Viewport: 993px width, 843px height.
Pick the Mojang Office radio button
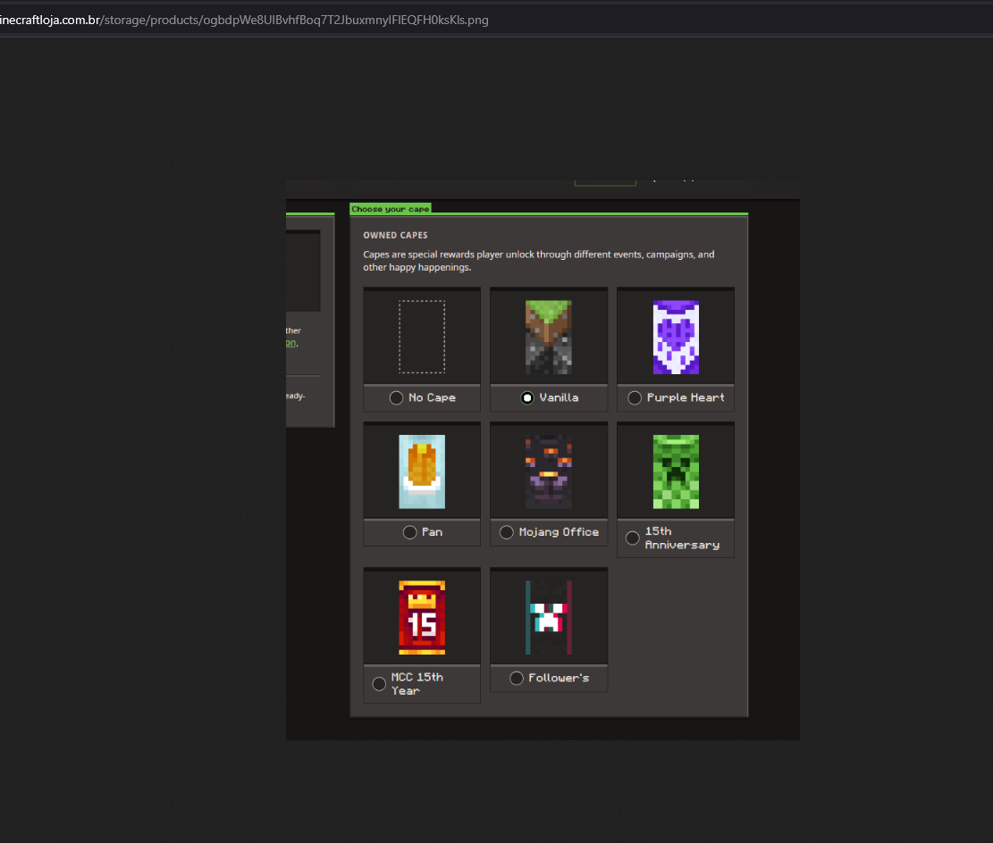point(507,532)
